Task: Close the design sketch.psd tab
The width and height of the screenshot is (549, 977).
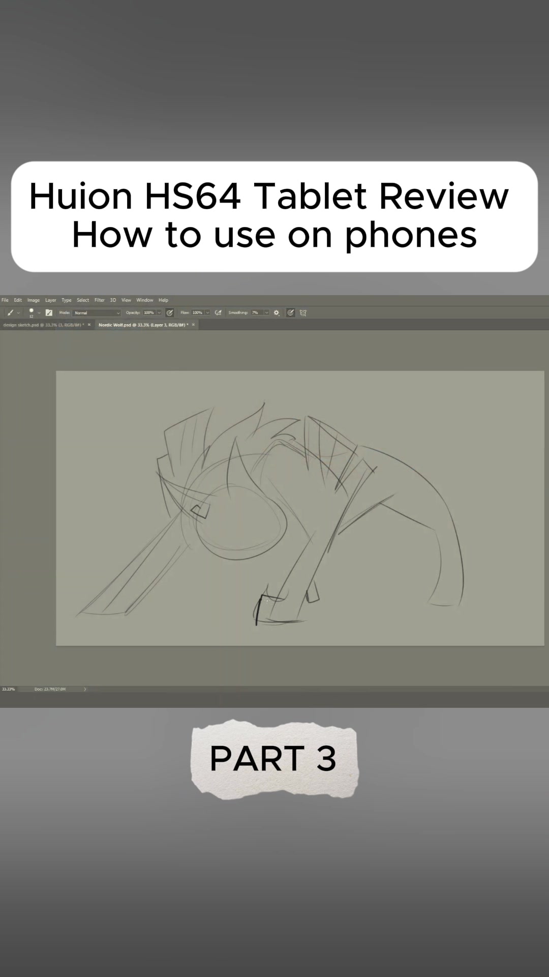Action: click(x=89, y=325)
